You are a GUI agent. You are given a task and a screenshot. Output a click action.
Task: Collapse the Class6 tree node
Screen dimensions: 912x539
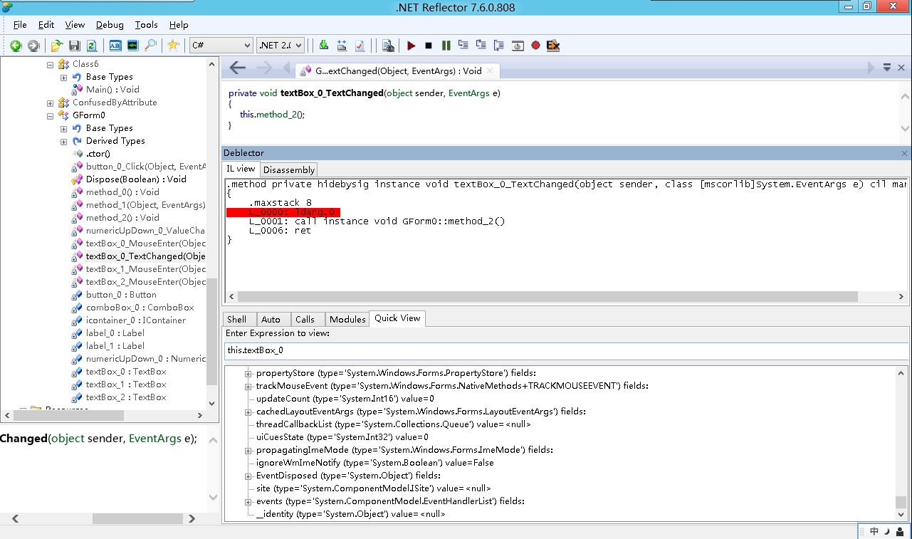pos(51,64)
